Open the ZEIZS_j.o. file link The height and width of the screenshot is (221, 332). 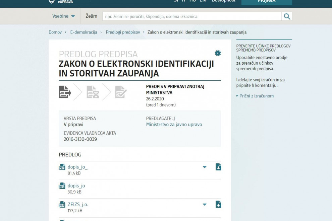click(x=78, y=205)
